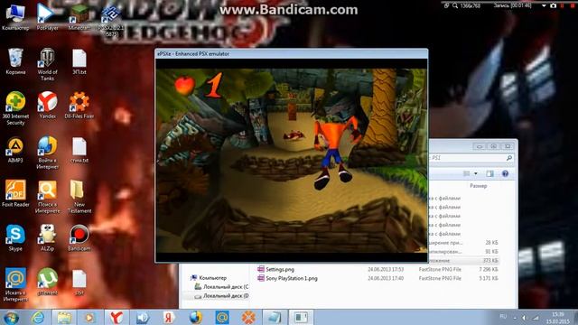
Task: Click the Explorer help question-mark icon
Action: [505, 173]
